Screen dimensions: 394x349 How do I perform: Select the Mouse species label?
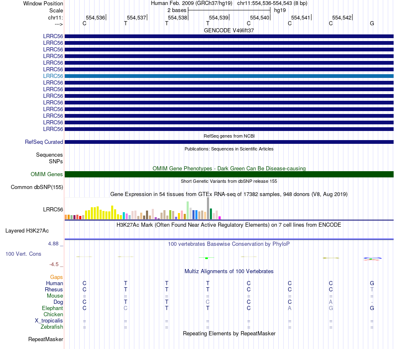point(55,296)
